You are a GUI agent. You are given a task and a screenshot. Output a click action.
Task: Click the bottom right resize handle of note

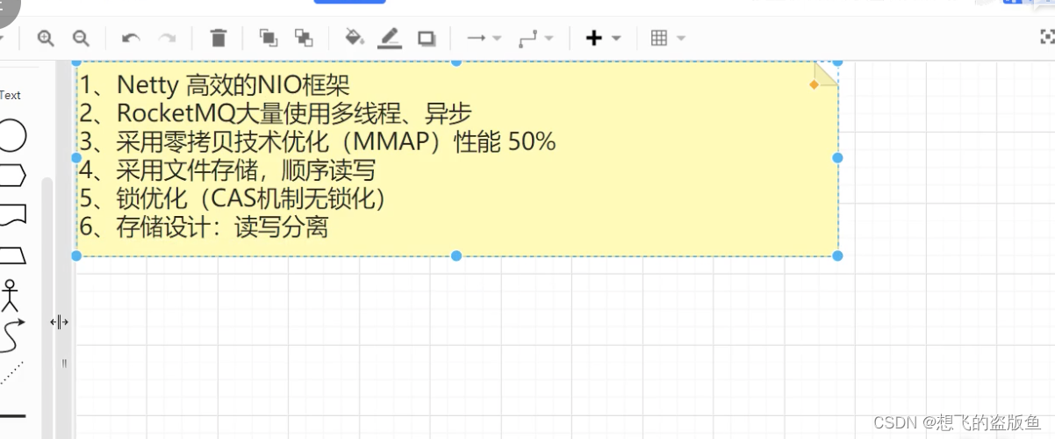(837, 255)
